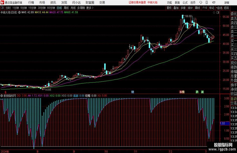Click the 2024年 date axis label

[x=5, y=151]
